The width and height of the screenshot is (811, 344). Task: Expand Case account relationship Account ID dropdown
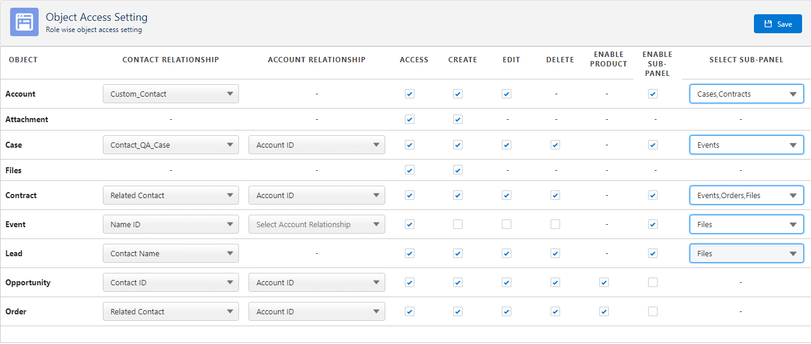point(316,145)
